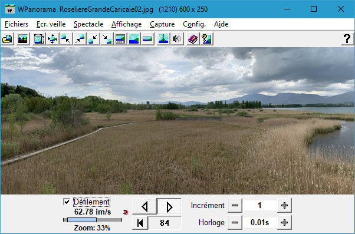Click the Défilement label text
Viewport: 355px width, 234px height.
91,202
